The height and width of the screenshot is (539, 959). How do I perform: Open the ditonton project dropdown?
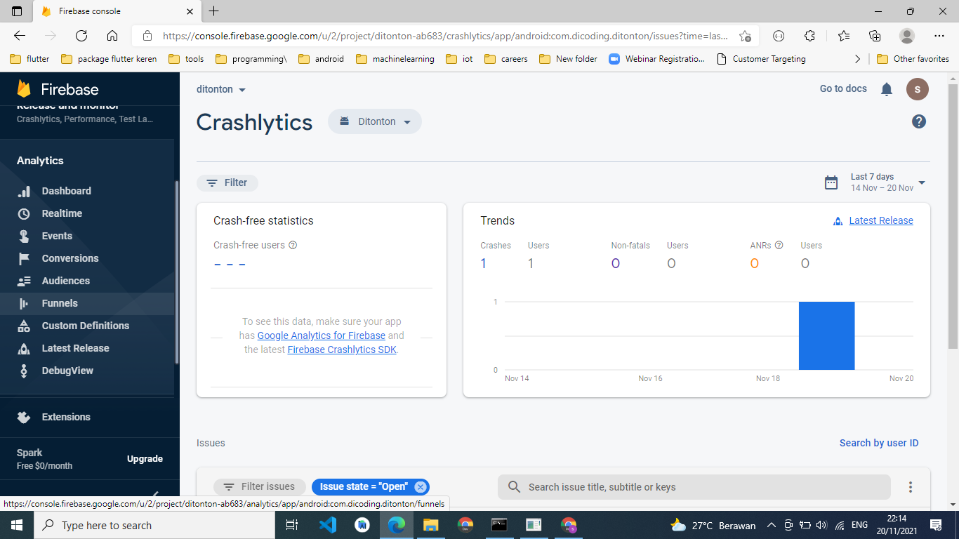[221, 89]
